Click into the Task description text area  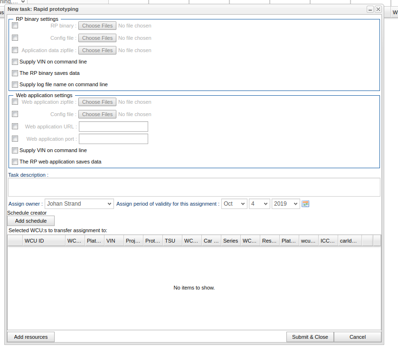194,187
